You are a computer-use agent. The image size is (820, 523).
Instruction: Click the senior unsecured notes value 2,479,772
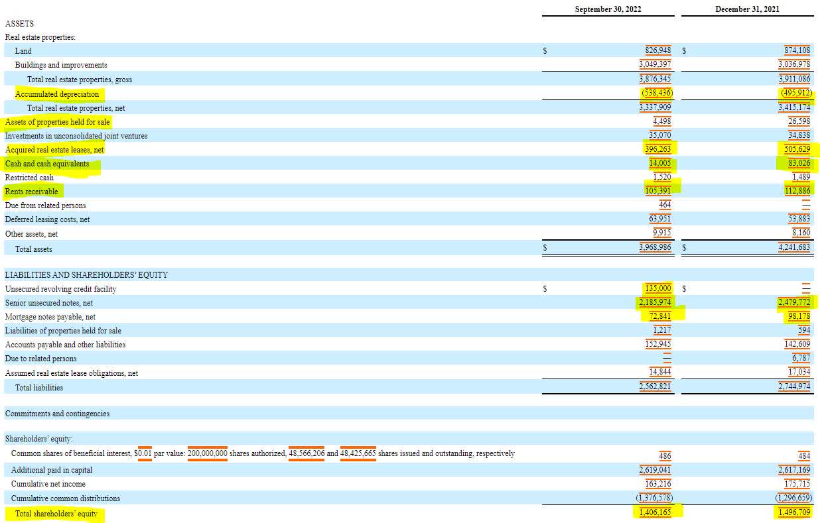(x=794, y=302)
